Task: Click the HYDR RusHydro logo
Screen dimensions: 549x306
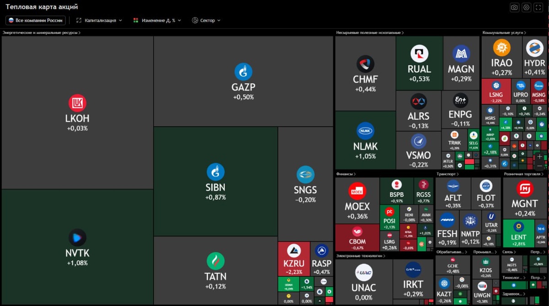Action: (x=534, y=48)
